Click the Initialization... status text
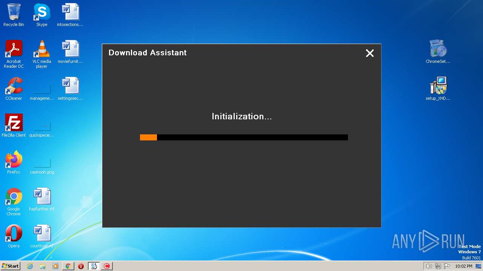 tap(241, 117)
